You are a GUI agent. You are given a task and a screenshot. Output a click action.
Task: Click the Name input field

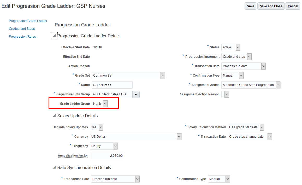(x=112, y=85)
